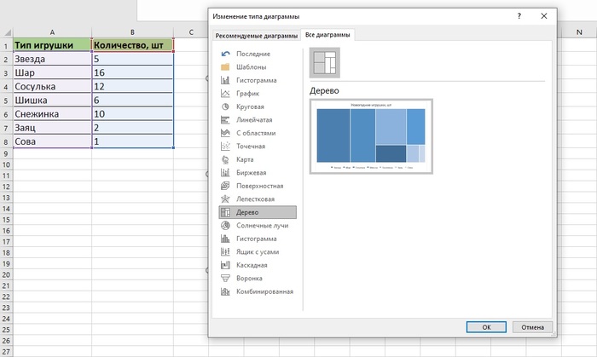Image resolution: width=597 pixels, height=357 pixels.
Task: Select the Воронка funnel chart icon
Action: pos(225,279)
